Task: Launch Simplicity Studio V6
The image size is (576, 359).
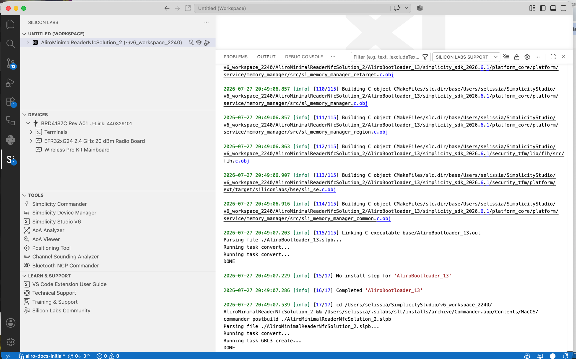Action: [56, 222]
